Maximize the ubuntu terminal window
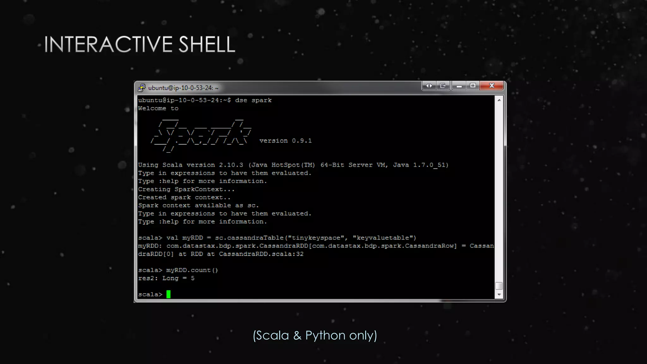The image size is (647, 364). click(x=473, y=86)
